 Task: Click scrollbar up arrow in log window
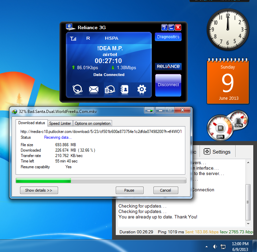click(x=248, y=162)
